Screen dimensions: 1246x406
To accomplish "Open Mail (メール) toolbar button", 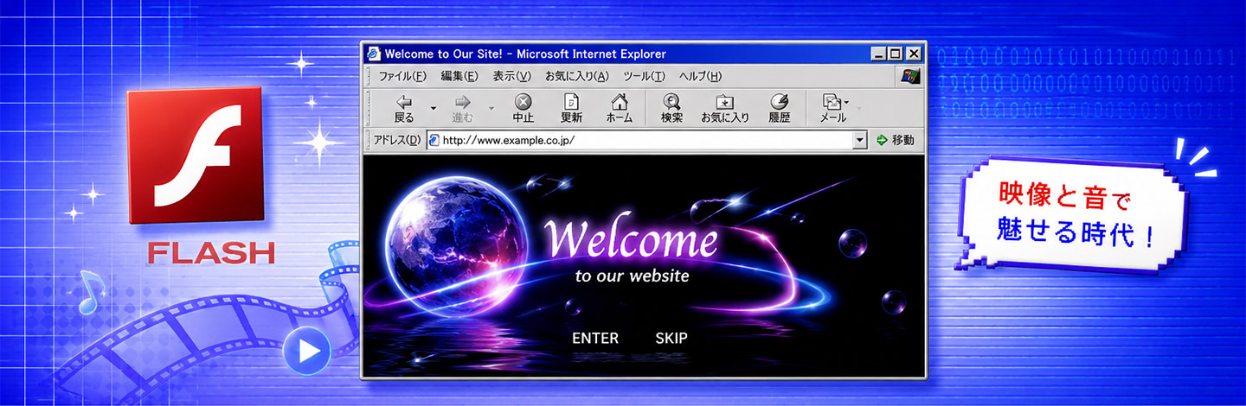I will [832, 108].
